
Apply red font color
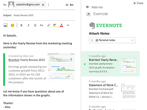[x=61, y=25]
